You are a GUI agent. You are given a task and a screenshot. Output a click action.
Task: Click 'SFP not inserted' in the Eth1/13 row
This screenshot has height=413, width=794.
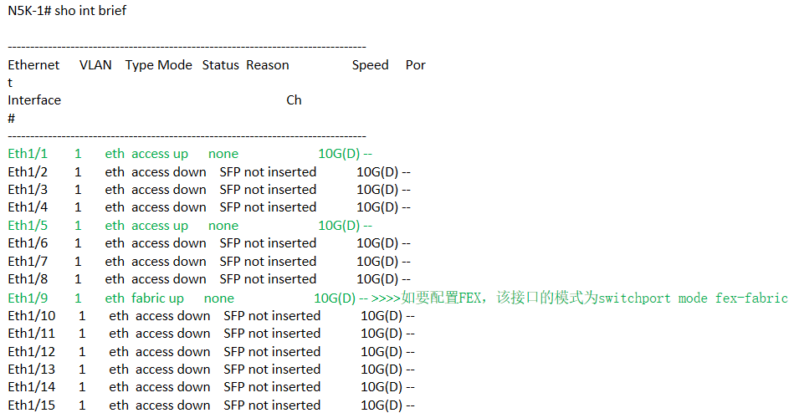tap(272, 370)
